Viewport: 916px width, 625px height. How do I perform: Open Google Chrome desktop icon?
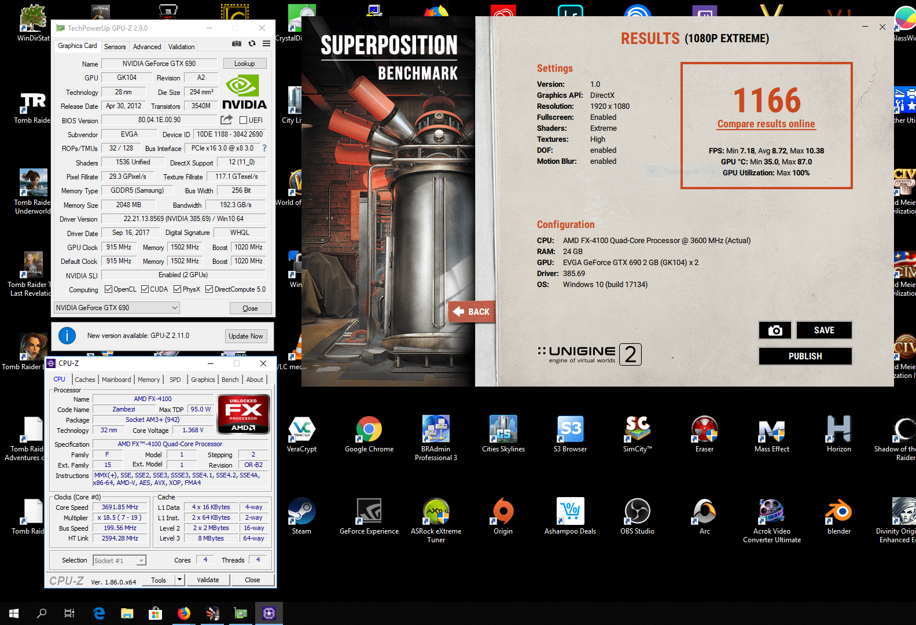[369, 435]
